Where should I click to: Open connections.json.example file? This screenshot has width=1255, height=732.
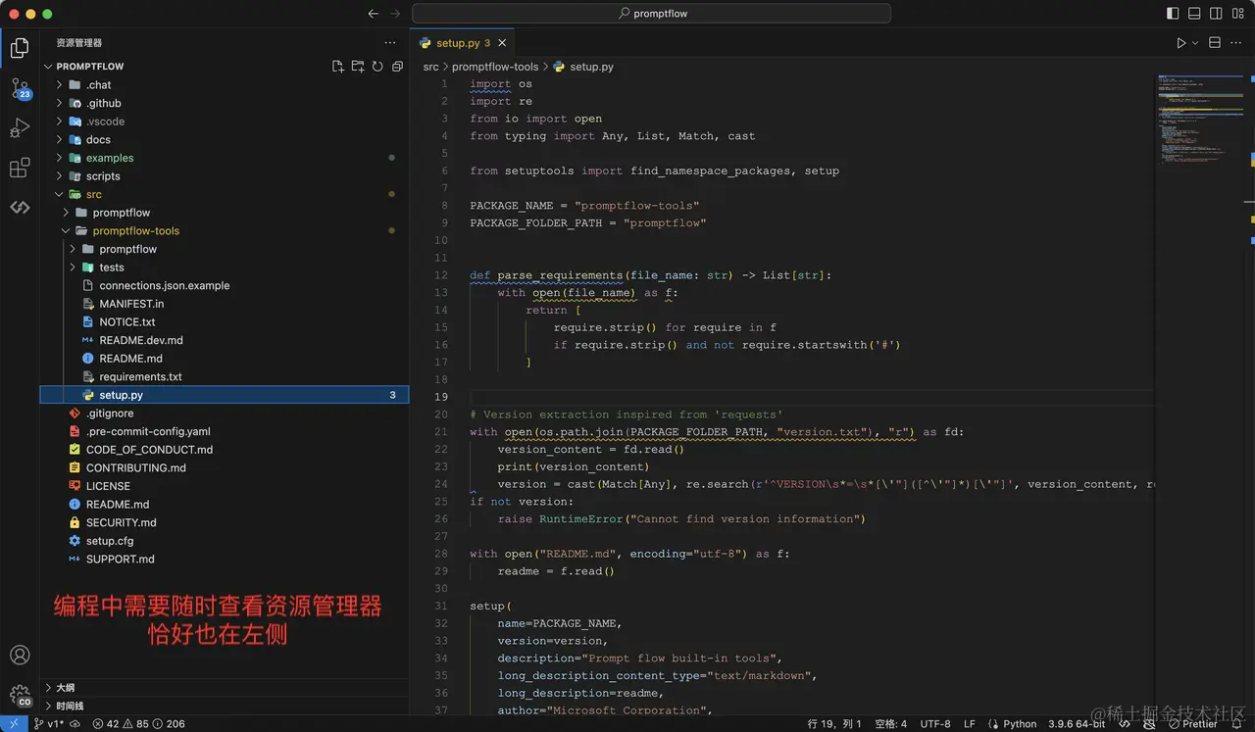(165, 285)
